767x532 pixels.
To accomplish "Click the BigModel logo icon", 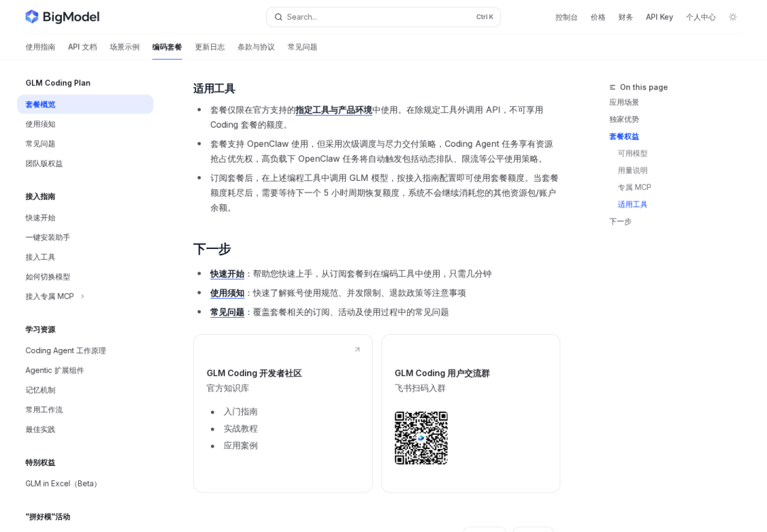I will (x=32, y=16).
